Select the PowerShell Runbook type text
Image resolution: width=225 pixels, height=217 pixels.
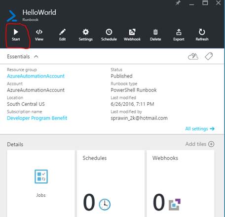click(x=134, y=90)
